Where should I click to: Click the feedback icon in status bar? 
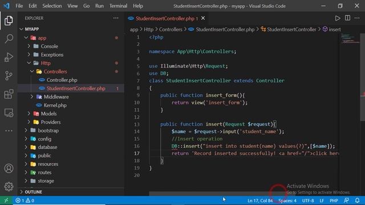[346, 200]
